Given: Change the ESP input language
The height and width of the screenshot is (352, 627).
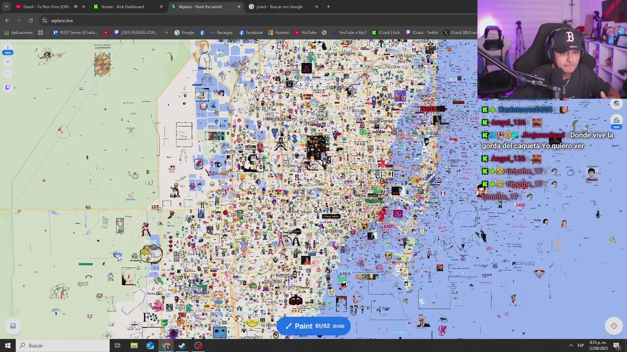Looking at the screenshot, I should pyautogui.click(x=581, y=346).
